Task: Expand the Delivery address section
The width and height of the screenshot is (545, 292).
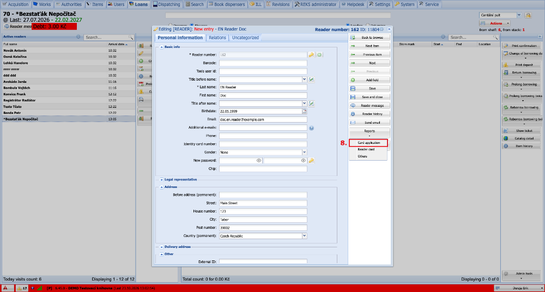Action: tap(161, 247)
